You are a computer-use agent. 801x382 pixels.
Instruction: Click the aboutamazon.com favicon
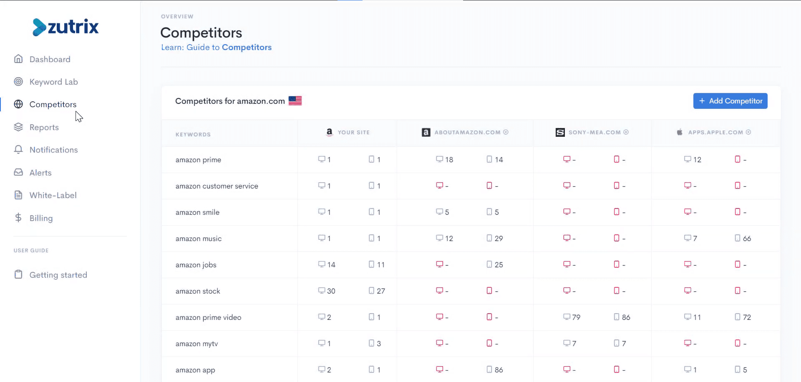(426, 132)
